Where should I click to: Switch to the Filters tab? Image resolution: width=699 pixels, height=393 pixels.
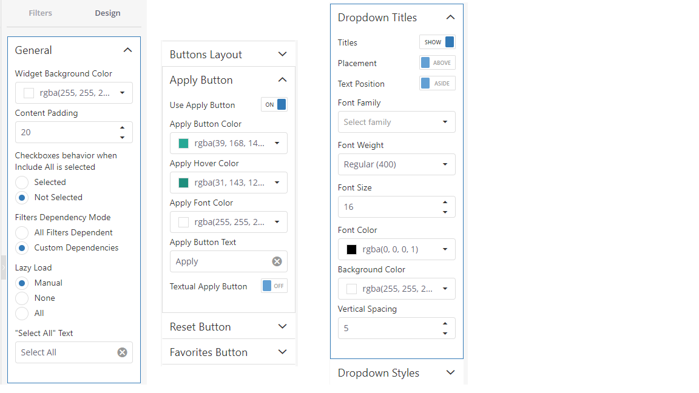tap(40, 13)
